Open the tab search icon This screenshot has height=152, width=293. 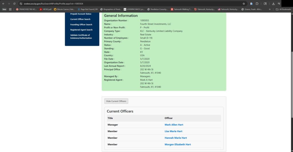click(x=265, y=3)
